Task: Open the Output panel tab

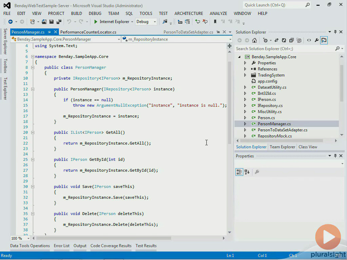Action: [80, 246]
